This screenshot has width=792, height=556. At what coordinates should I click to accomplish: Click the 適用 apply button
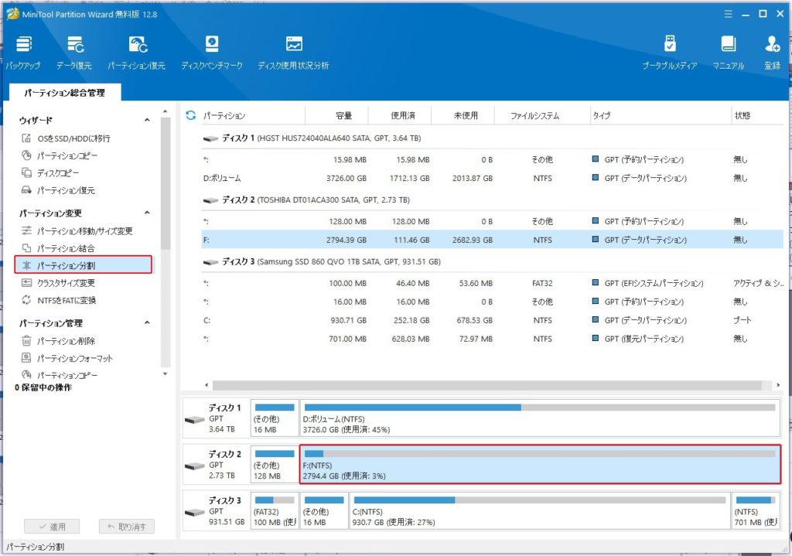51,527
